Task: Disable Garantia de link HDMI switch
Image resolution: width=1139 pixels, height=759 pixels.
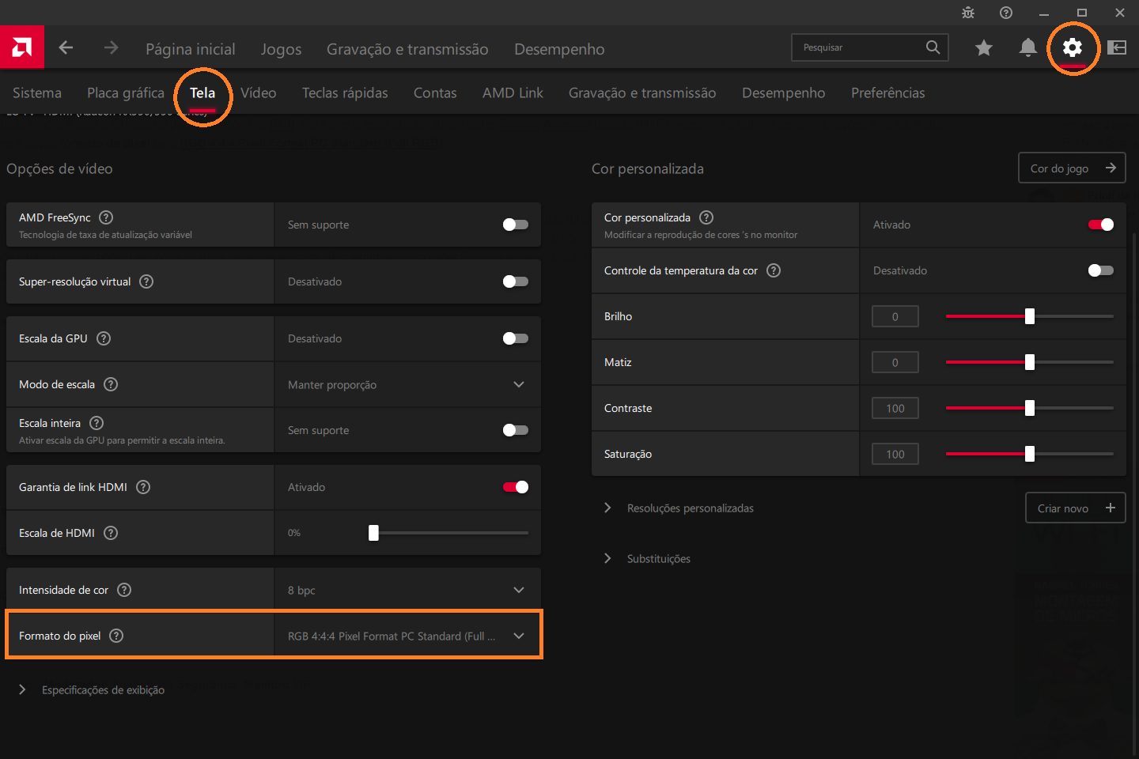Action: [x=516, y=487]
